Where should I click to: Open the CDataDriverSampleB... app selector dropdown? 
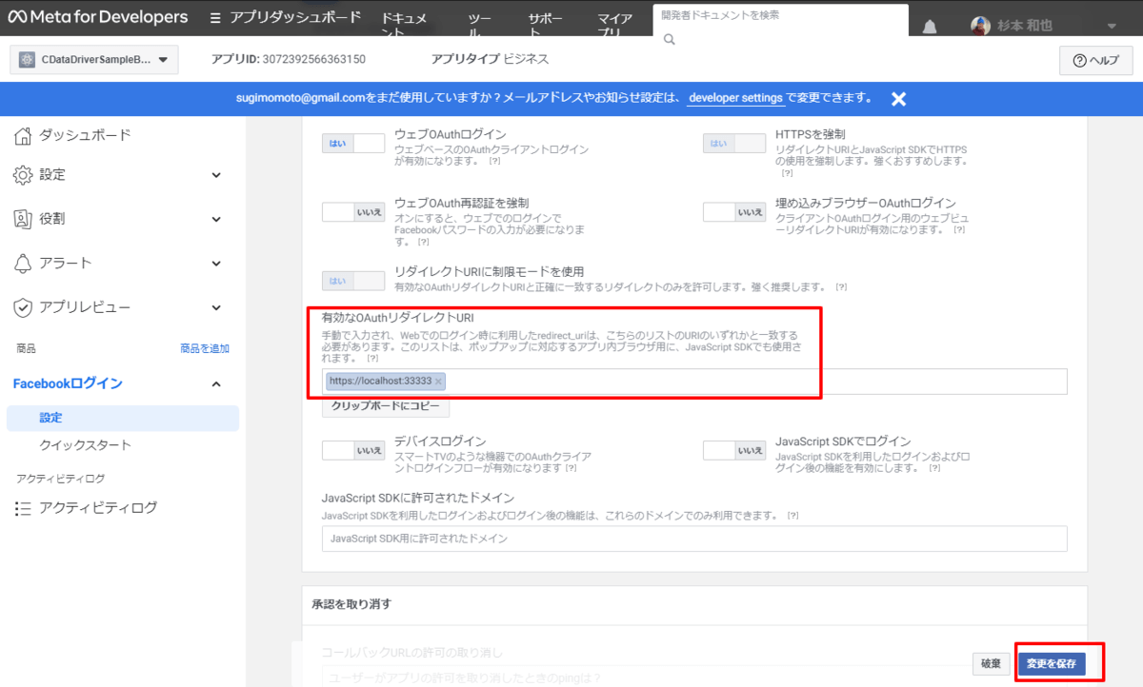click(x=93, y=60)
